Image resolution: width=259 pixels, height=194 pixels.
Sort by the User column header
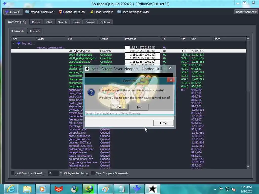click(x=23, y=39)
